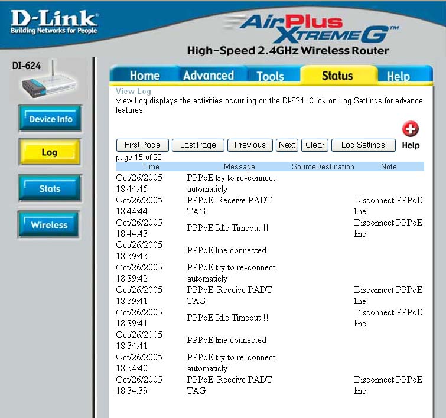Open the Home tab
Screen dimensions: 446x418
click(x=145, y=76)
